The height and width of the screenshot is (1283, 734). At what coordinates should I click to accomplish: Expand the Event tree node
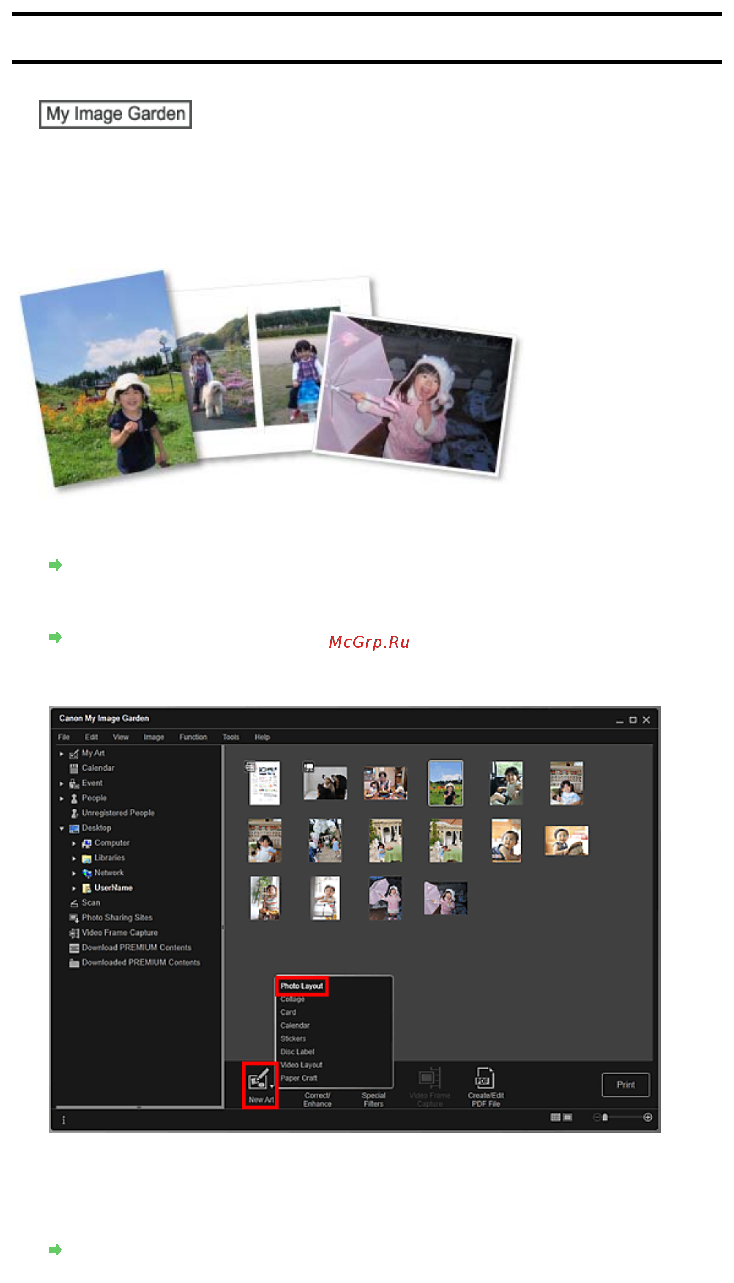[62, 784]
